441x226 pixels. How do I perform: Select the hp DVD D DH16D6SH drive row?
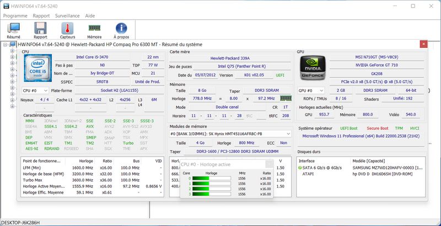click(x=361, y=174)
